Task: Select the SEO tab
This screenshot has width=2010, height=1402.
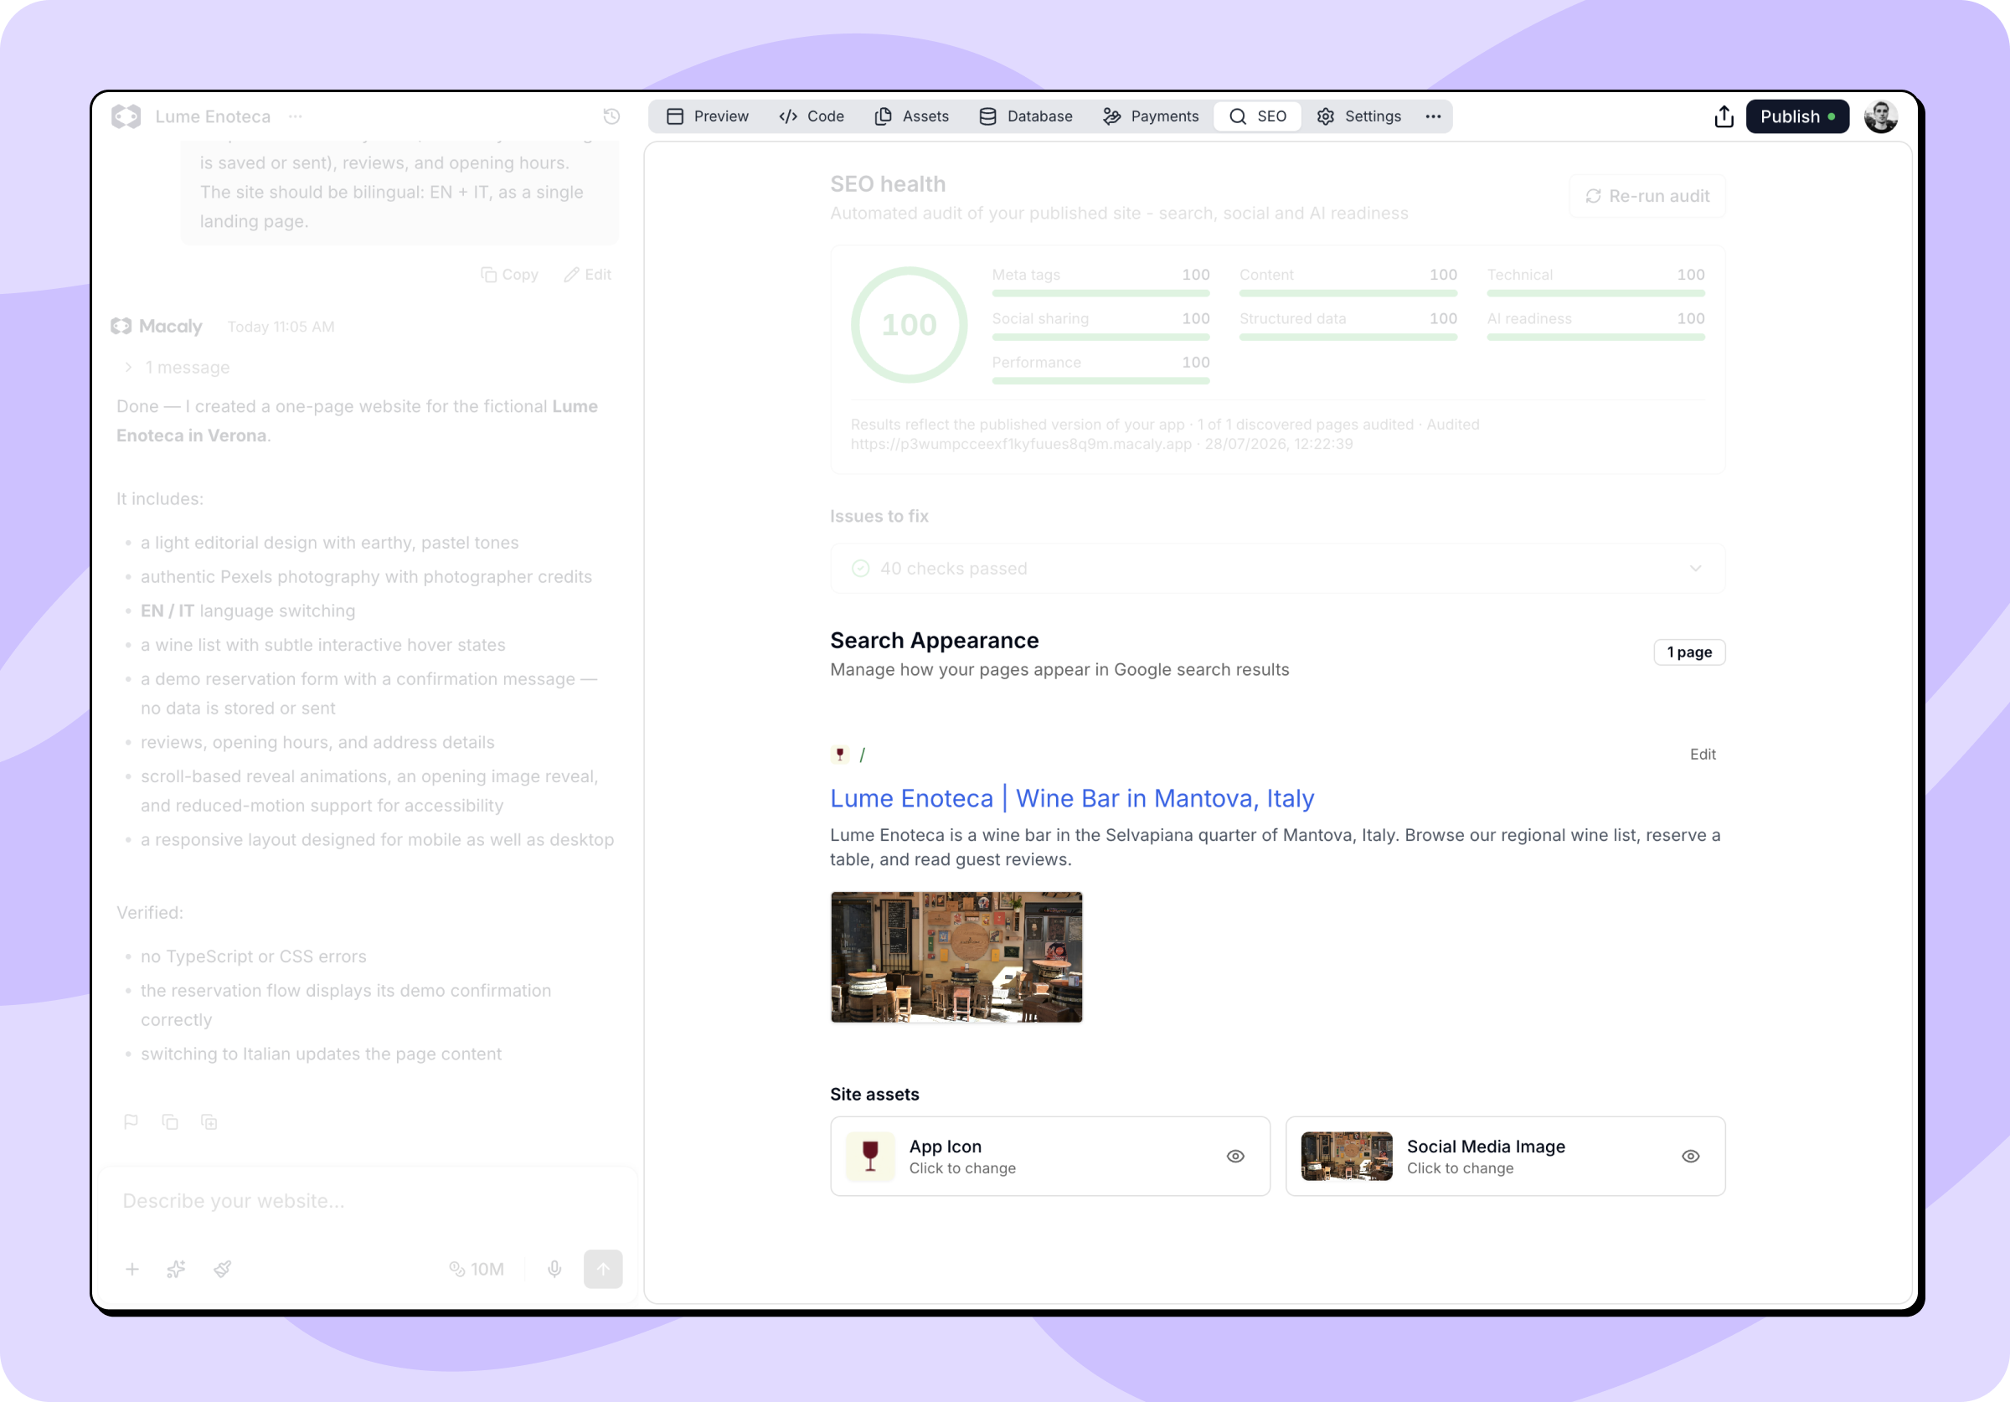Action: point(1257,116)
